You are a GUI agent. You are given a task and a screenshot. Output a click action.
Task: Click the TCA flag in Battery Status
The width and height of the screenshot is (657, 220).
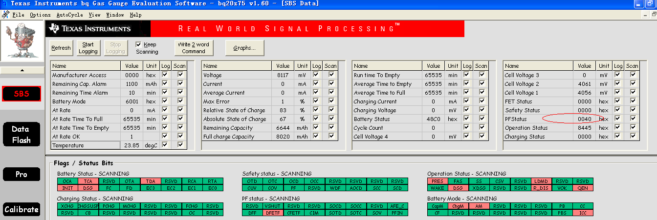[88, 181]
